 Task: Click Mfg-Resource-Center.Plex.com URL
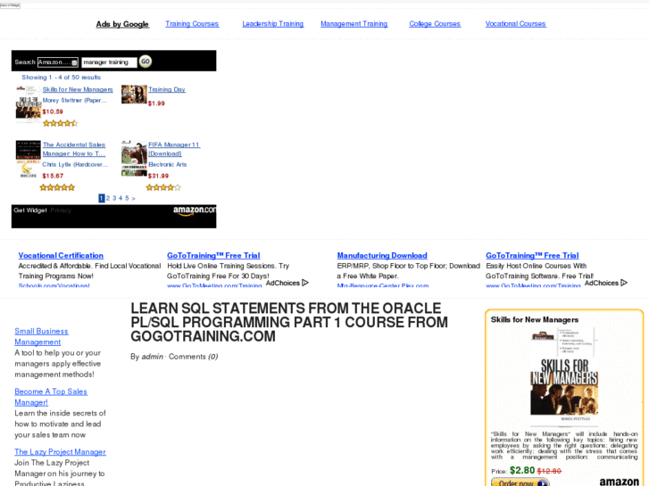(x=383, y=285)
